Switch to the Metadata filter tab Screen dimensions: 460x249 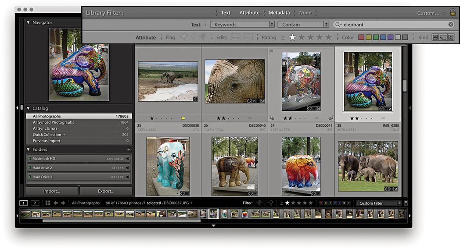click(x=279, y=13)
